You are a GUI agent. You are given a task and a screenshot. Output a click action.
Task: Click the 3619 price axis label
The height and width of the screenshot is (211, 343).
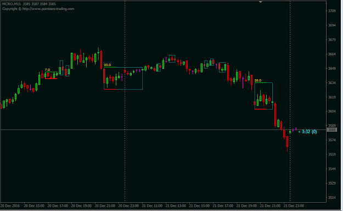click(x=332, y=97)
